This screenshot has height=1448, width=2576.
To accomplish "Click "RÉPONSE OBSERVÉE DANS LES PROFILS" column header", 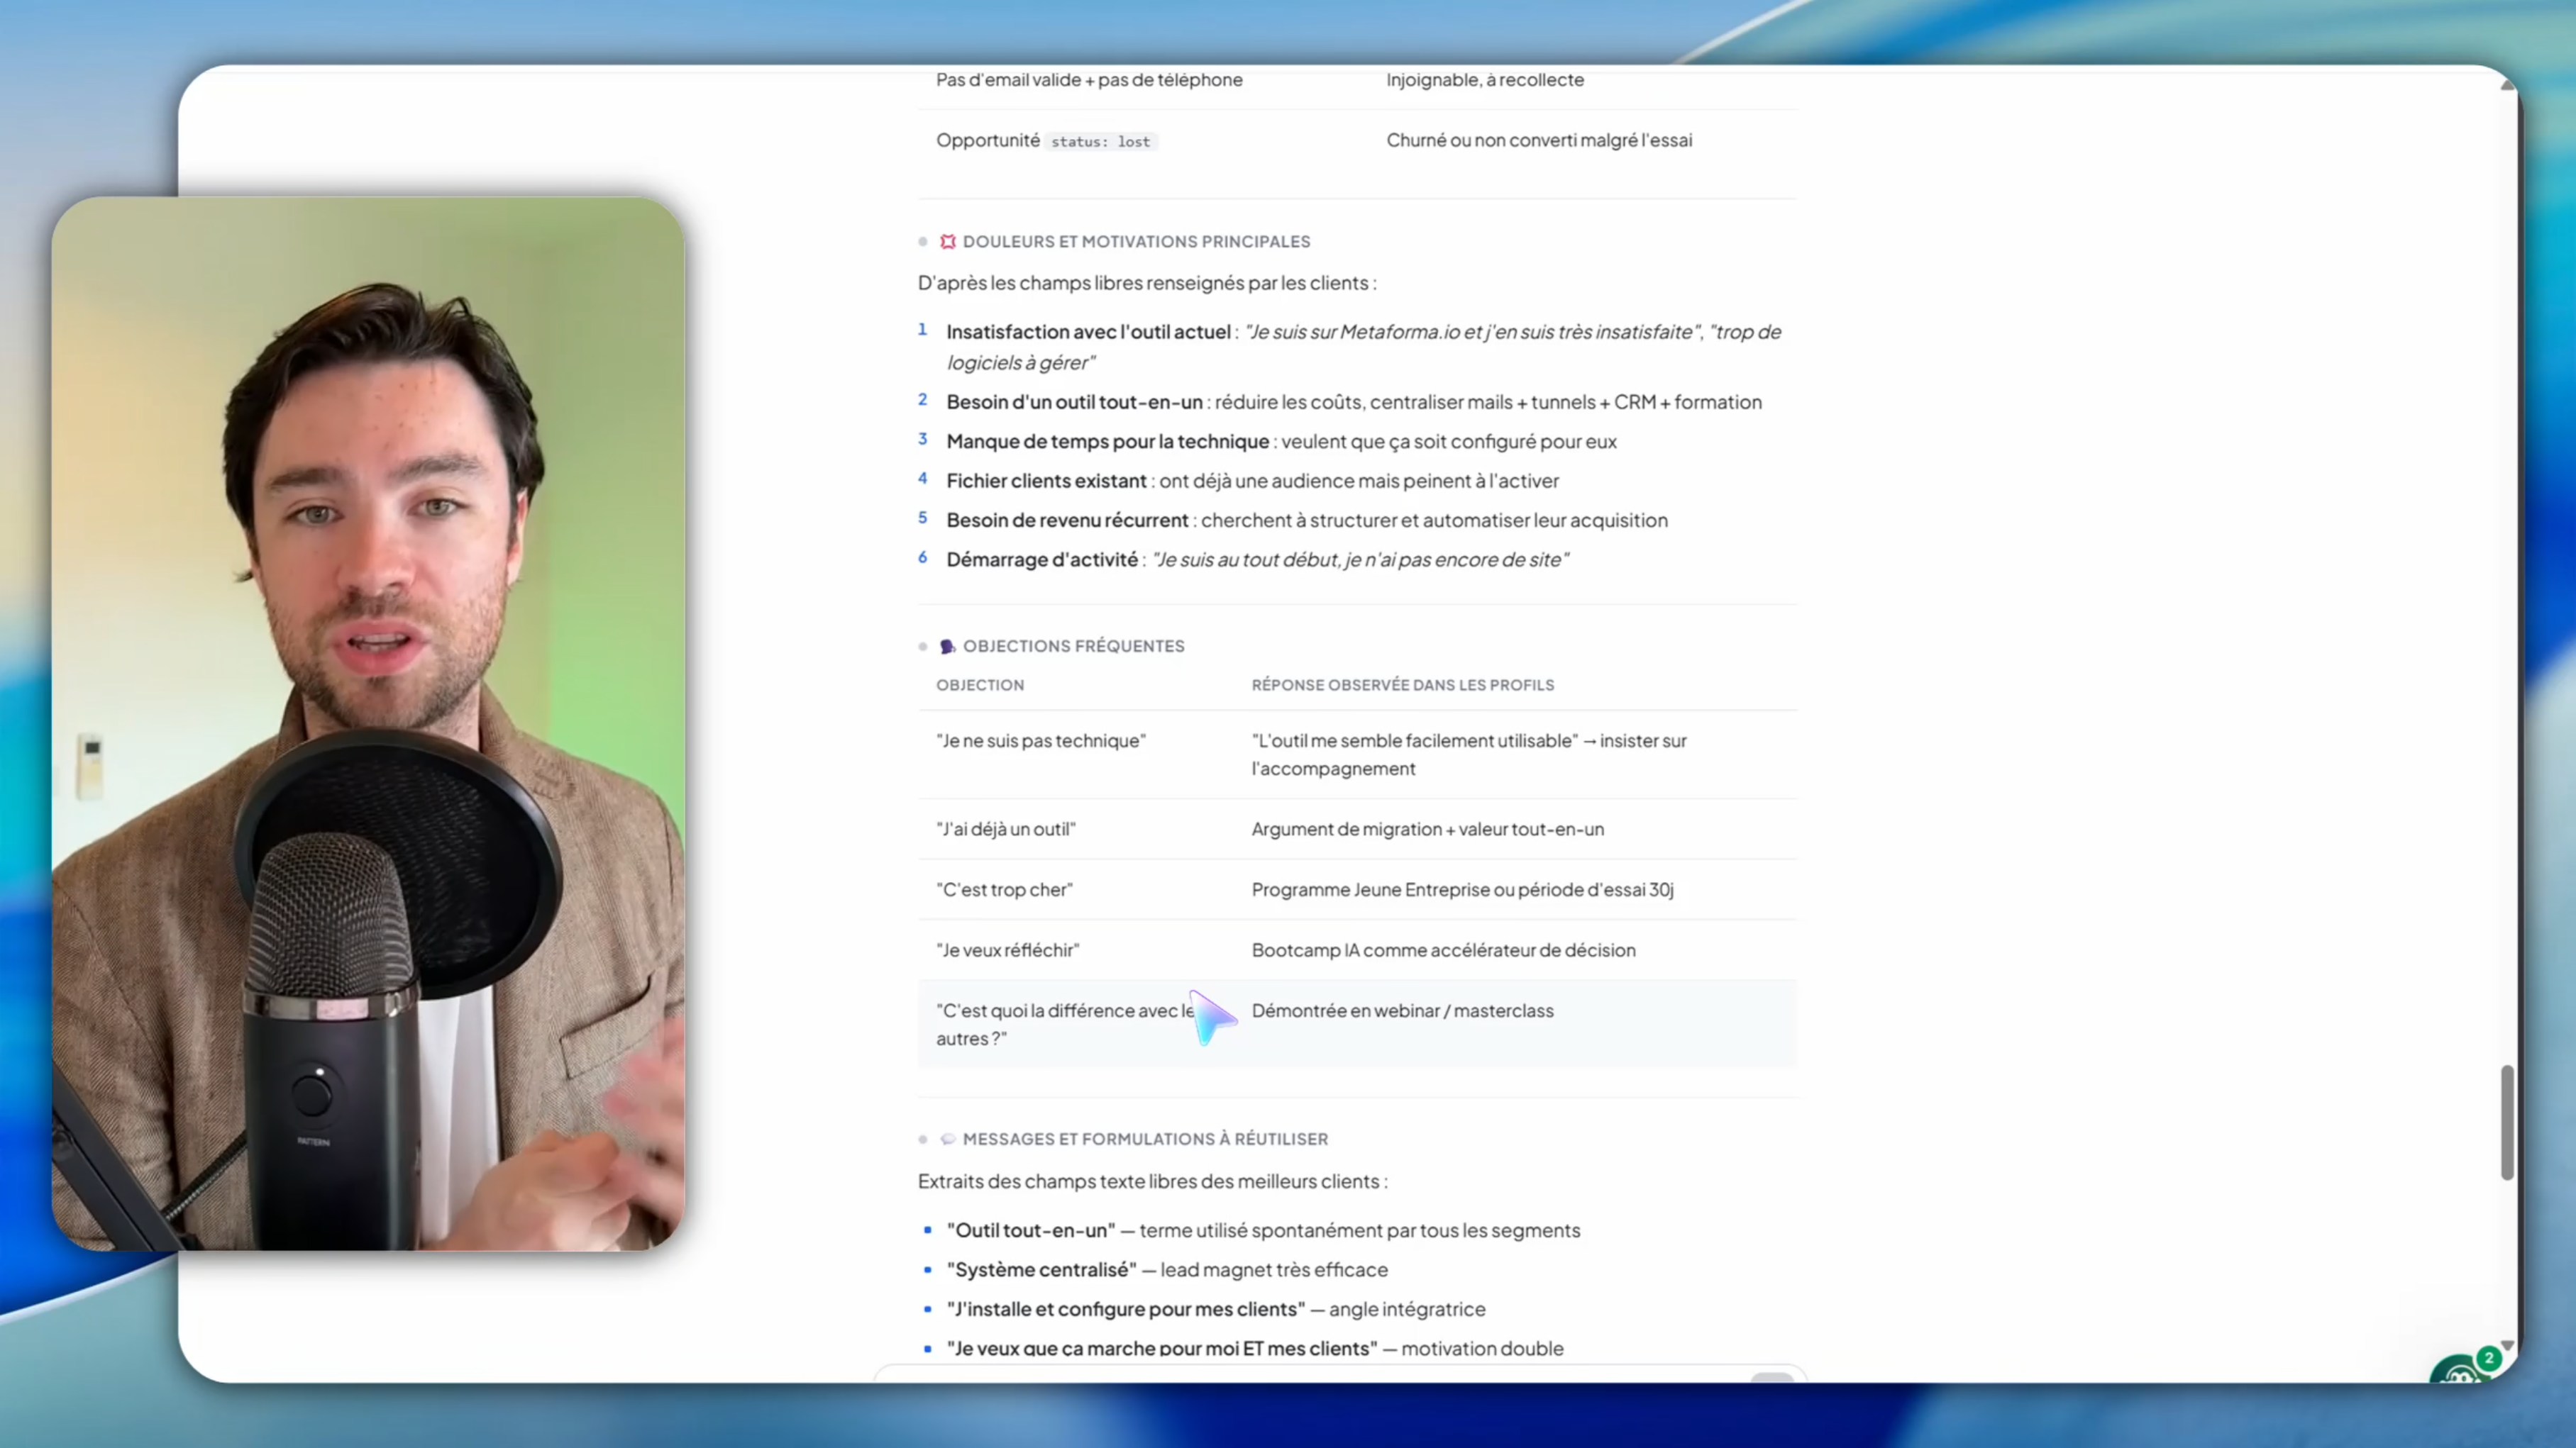I will click(1403, 686).
